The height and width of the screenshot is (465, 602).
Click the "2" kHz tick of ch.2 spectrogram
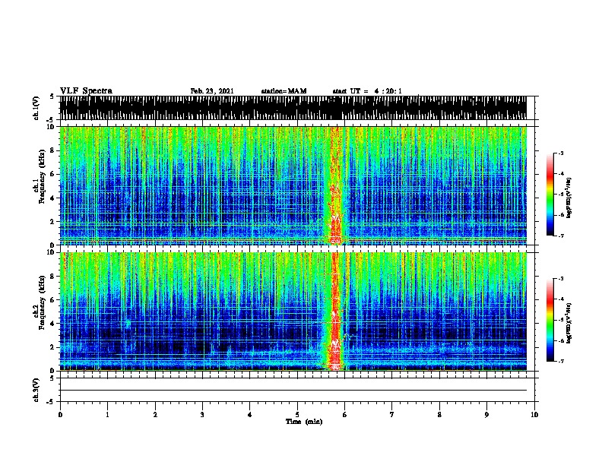[x=52, y=347]
